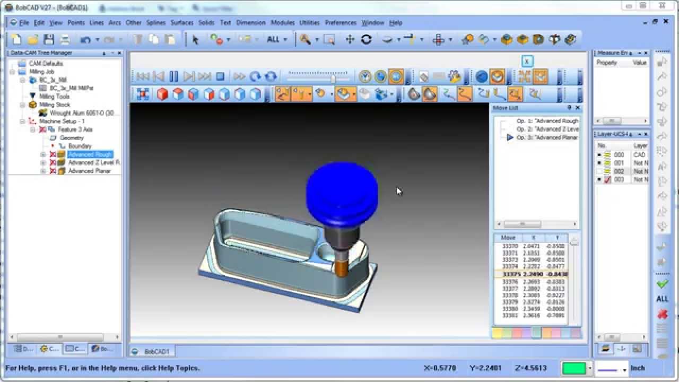Select Op. 3 Advanced Planar in Move List
The image size is (679, 382).
pyautogui.click(x=547, y=137)
